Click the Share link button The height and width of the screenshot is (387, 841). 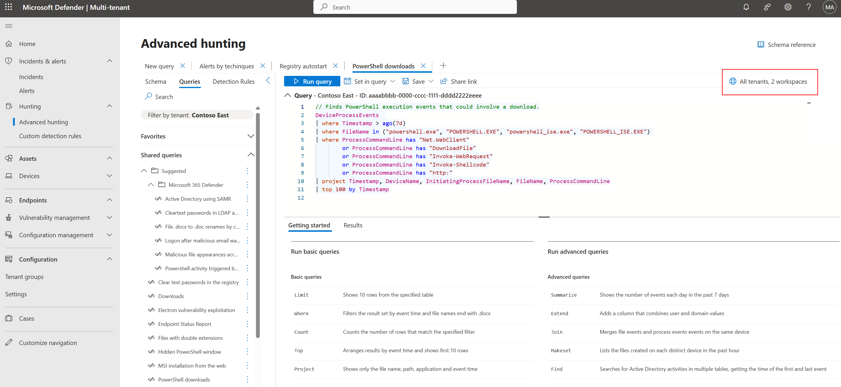click(x=458, y=82)
